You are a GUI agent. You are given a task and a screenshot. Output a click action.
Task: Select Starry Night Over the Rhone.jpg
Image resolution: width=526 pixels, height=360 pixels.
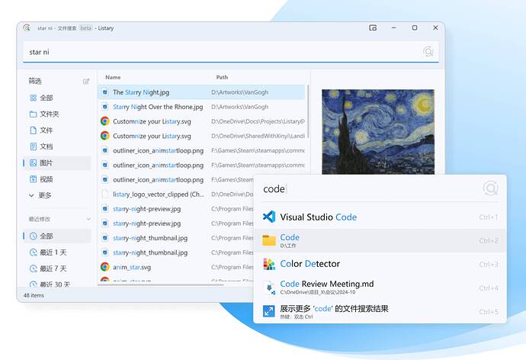coord(201,107)
